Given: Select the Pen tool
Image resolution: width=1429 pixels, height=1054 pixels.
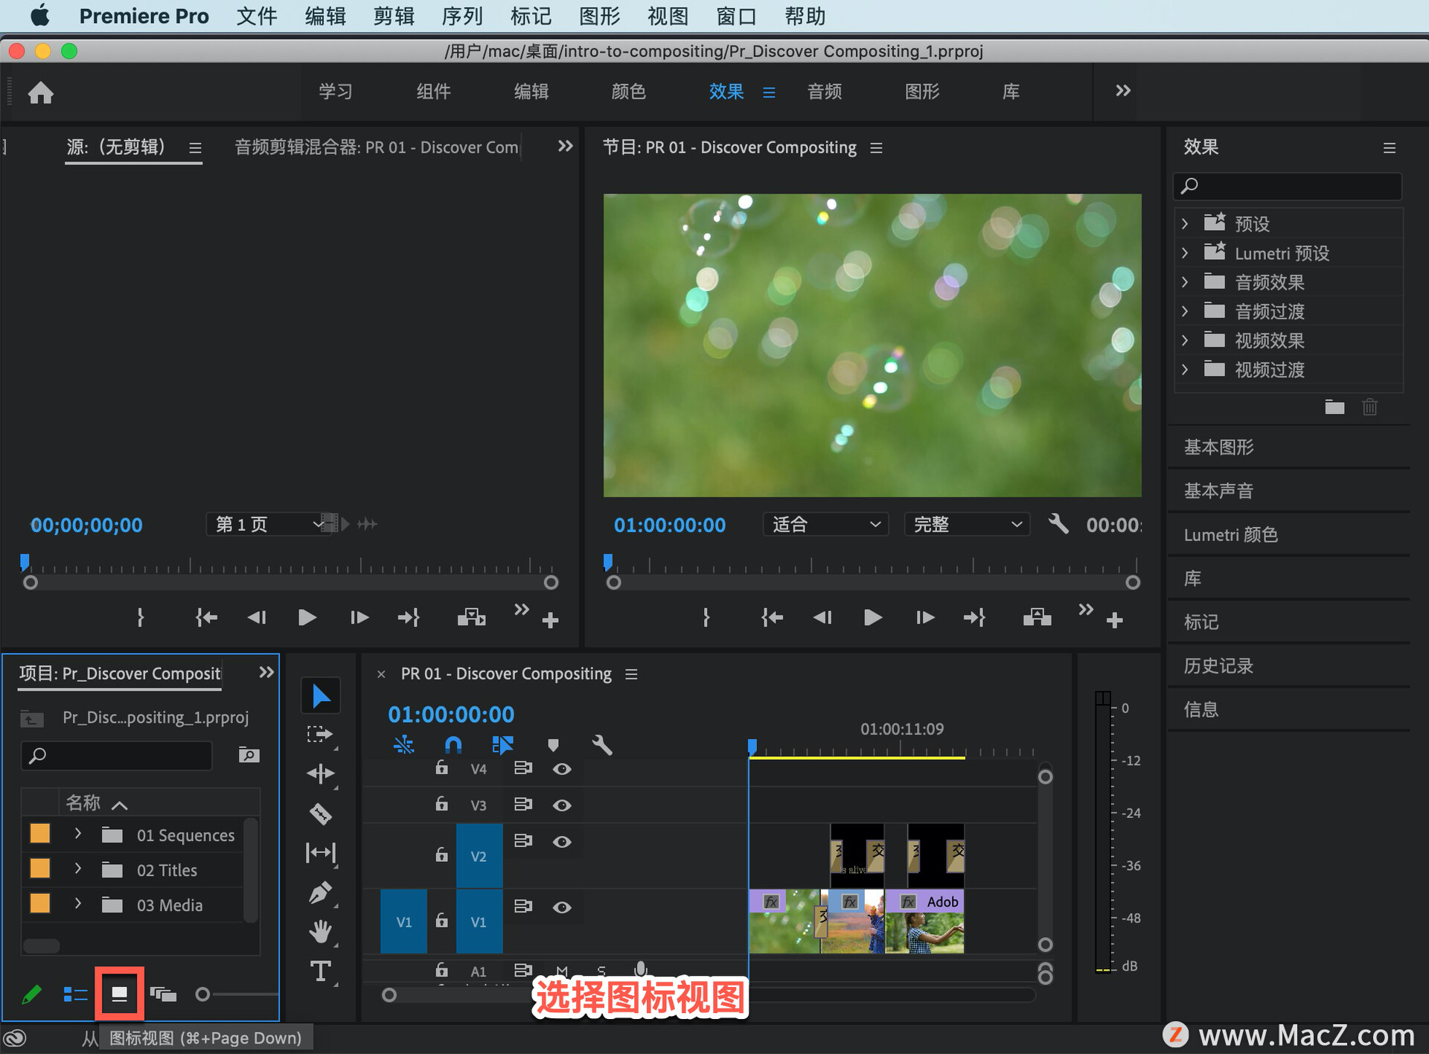Looking at the screenshot, I should [320, 892].
